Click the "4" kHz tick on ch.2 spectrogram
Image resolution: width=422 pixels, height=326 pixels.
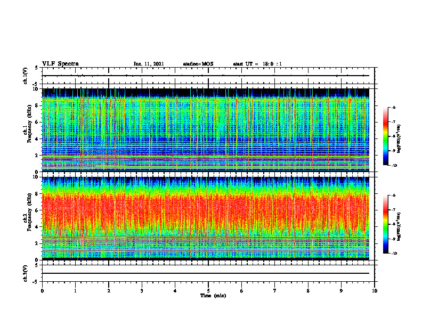(x=37, y=227)
